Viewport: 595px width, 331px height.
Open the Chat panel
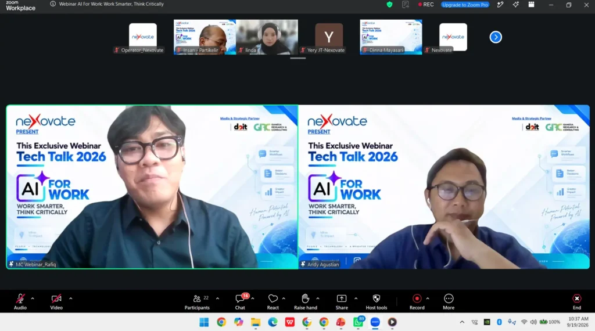[240, 302]
